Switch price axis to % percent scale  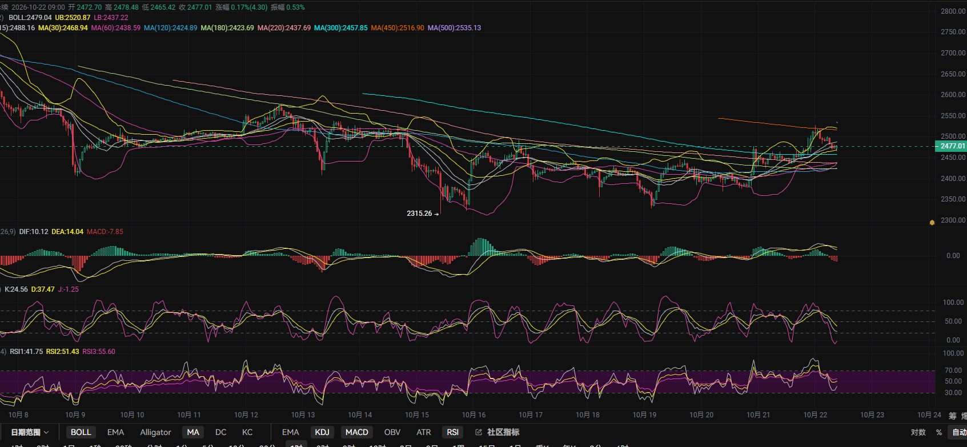[x=939, y=432]
